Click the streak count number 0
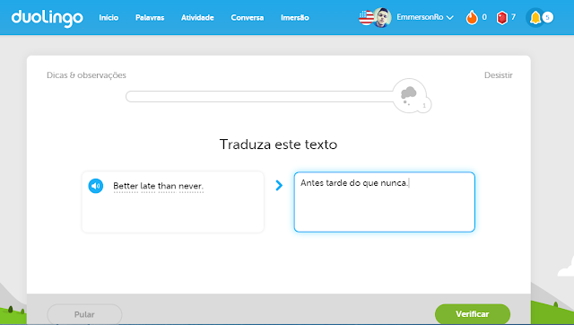Screen dimensions: 574x325 point(484,17)
